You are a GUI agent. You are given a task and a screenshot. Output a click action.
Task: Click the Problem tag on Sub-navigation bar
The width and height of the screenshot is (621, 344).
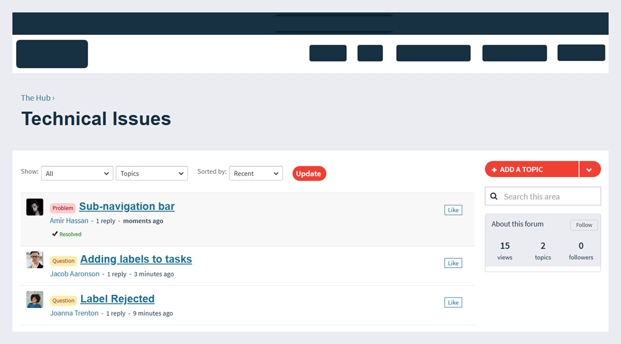click(x=63, y=208)
